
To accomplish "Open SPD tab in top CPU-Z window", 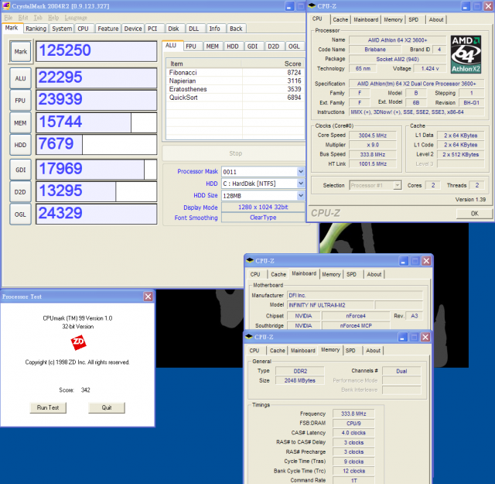I will 414,19.
